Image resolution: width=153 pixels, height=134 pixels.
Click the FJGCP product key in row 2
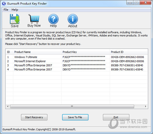click(x=84, y=61)
